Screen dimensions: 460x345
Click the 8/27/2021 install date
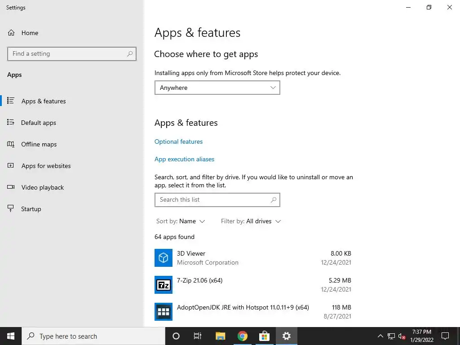[x=337, y=317]
